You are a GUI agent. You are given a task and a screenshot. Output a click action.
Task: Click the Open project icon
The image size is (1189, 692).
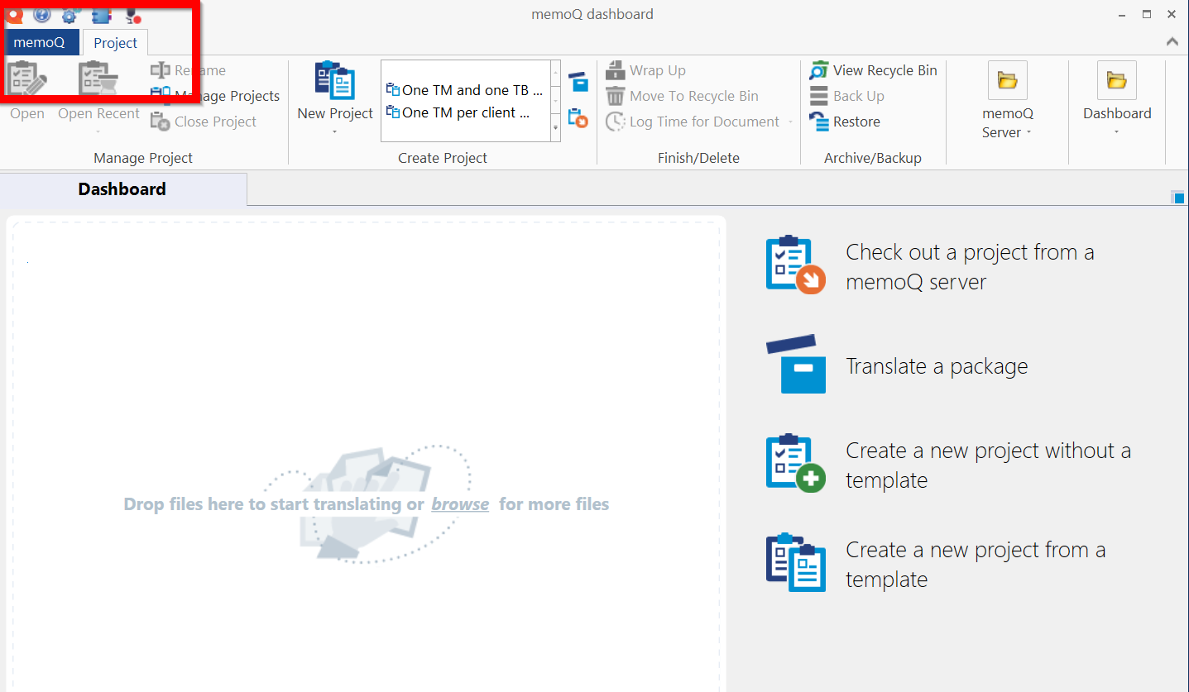(27, 80)
